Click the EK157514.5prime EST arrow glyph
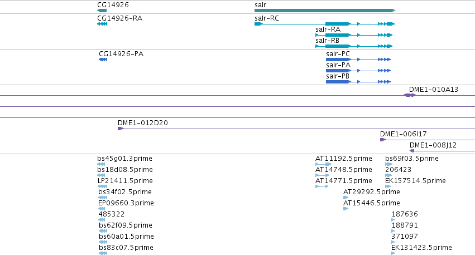Viewport: 475px width, 256px height. pos(388,186)
